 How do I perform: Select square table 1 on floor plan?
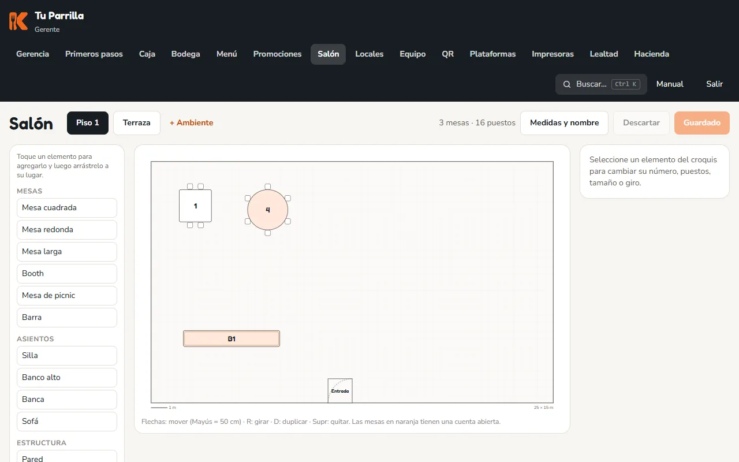tap(195, 206)
